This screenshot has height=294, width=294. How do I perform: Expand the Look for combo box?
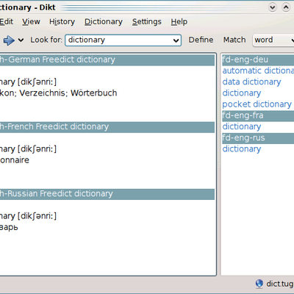coord(176,40)
